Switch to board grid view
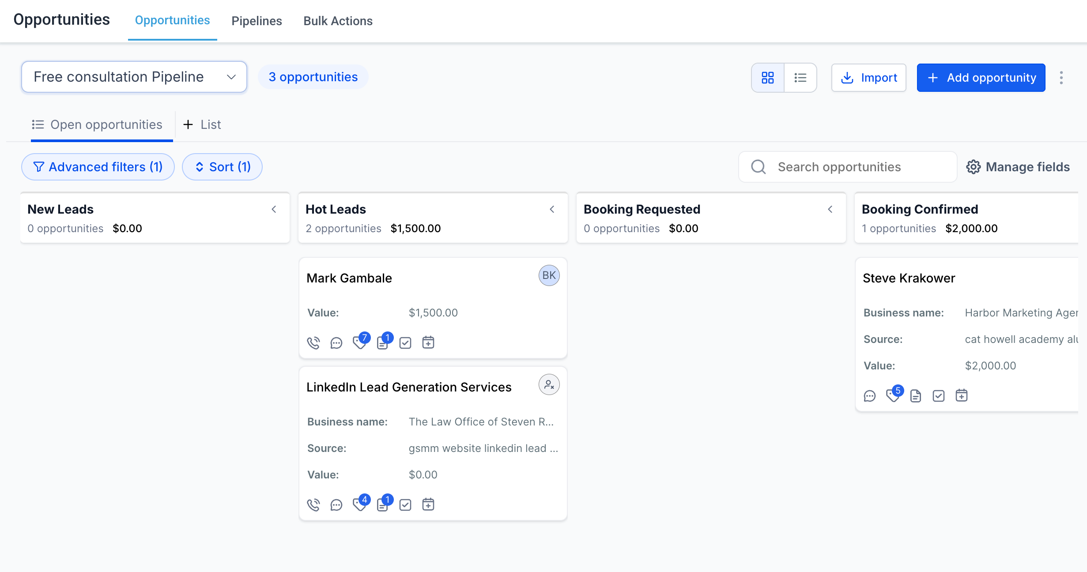The width and height of the screenshot is (1087, 572). pyautogui.click(x=768, y=78)
